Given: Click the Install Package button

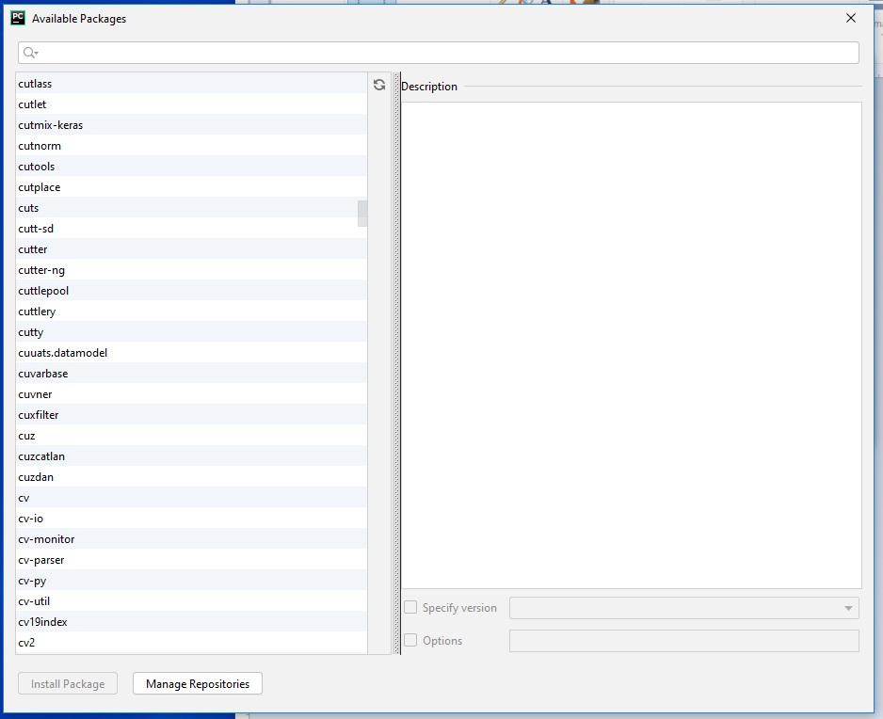Looking at the screenshot, I should point(68,684).
